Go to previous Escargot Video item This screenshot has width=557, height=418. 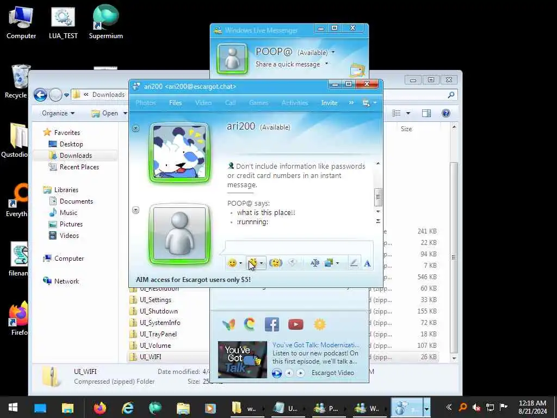[x=289, y=373]
